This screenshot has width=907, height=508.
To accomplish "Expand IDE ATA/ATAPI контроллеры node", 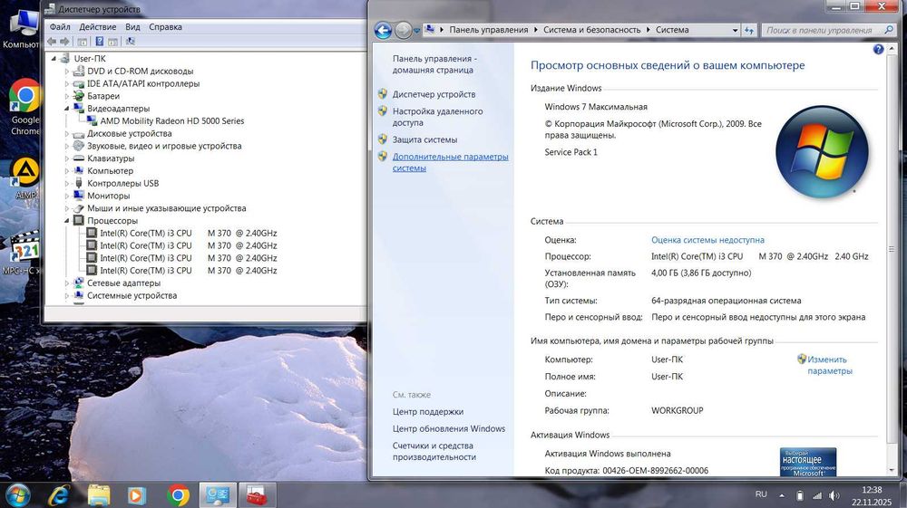I will [x=66, y=83].
